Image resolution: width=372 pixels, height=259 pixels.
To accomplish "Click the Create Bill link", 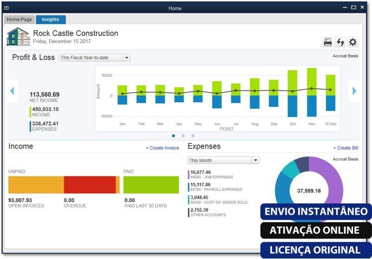I will (x=346, y=148).
